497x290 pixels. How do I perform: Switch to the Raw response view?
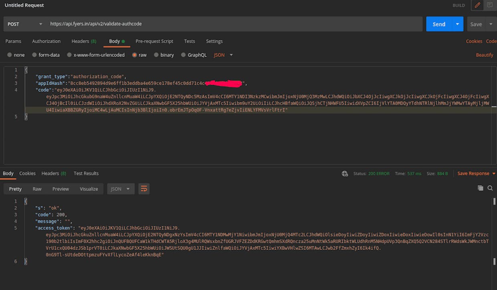click(x=37, y=189)
